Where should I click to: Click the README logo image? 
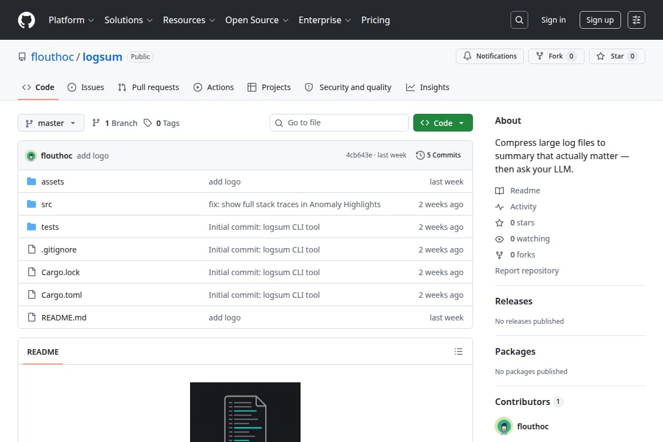click(245, 412)
